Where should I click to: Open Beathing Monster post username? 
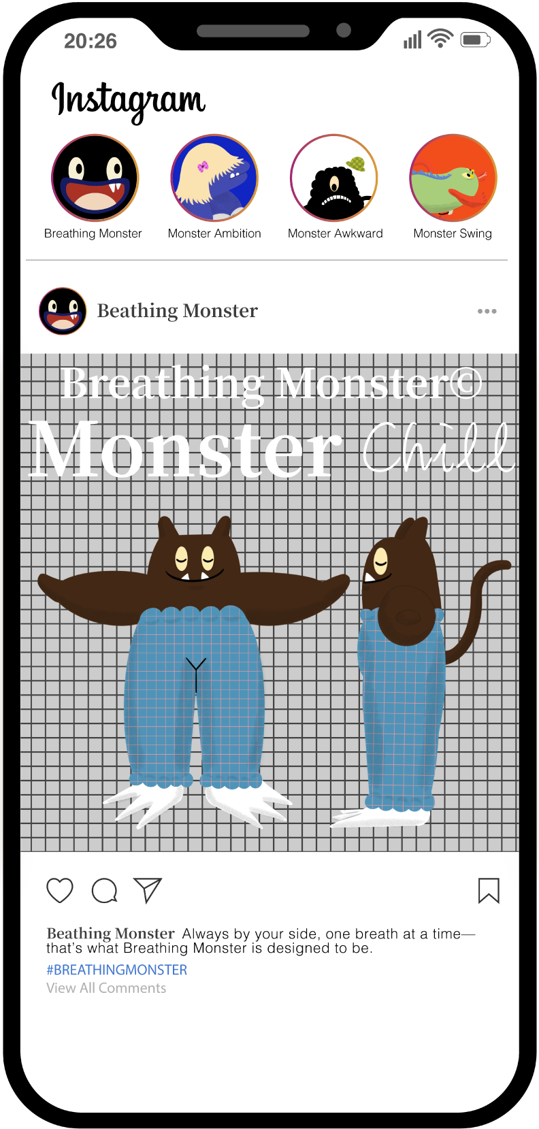click(x=178, y=311)
